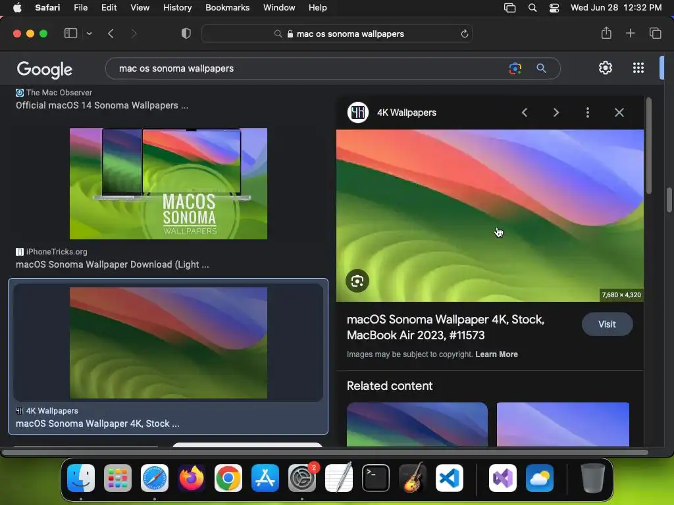This screenshot has width=674, height=505.
Task: Open Trash from the Dock
Action: point(593,478)
